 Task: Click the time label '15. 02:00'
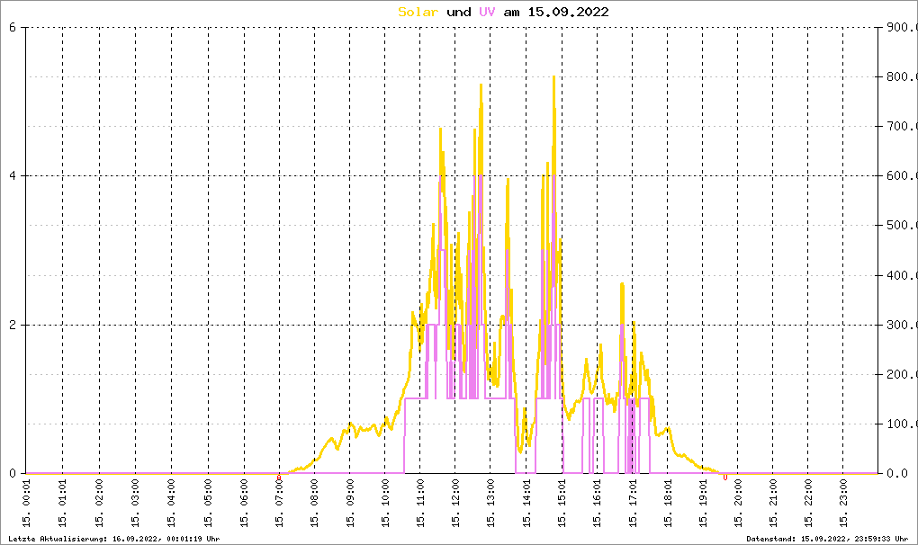tap(99, 504)
